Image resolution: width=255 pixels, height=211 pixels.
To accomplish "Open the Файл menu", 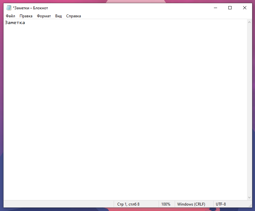I will pyautogui.click(x=10, y=16).
